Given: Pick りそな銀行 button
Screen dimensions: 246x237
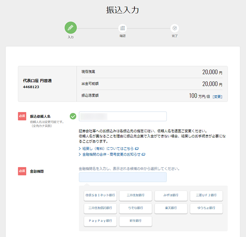Looking at the screenshot, I should 136,208.
